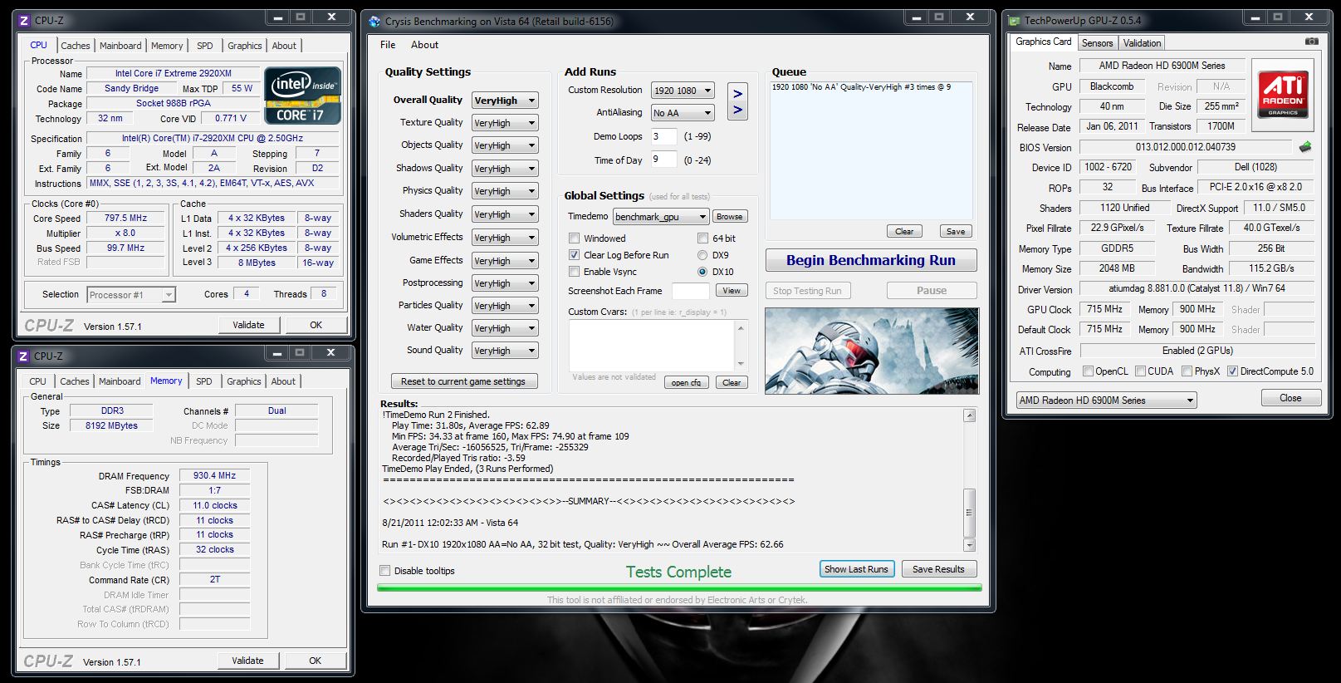The image size is (1341, 683).
Task: Click Reset to current game settings
Action: 463,381
